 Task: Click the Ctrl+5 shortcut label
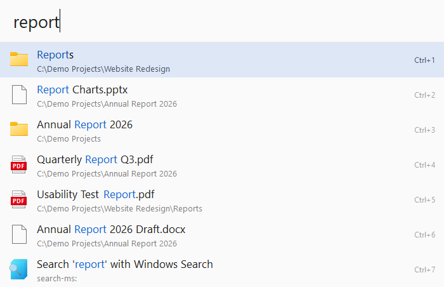pyautogui.click(x=424, y=199)
